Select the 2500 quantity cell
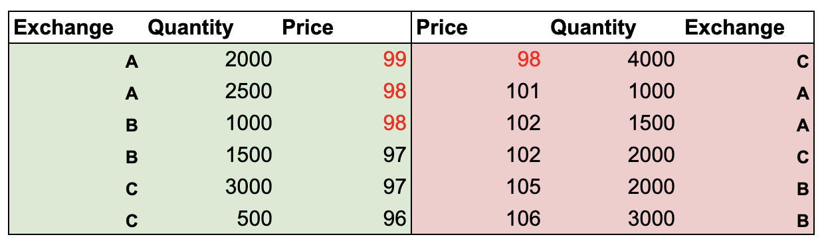The height and width of the screenshot is (247, 824). tap(249, 91)
